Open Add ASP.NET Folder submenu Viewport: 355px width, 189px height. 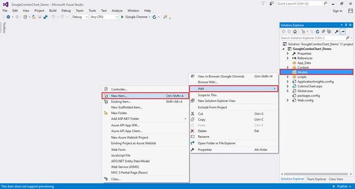(145, 119)
